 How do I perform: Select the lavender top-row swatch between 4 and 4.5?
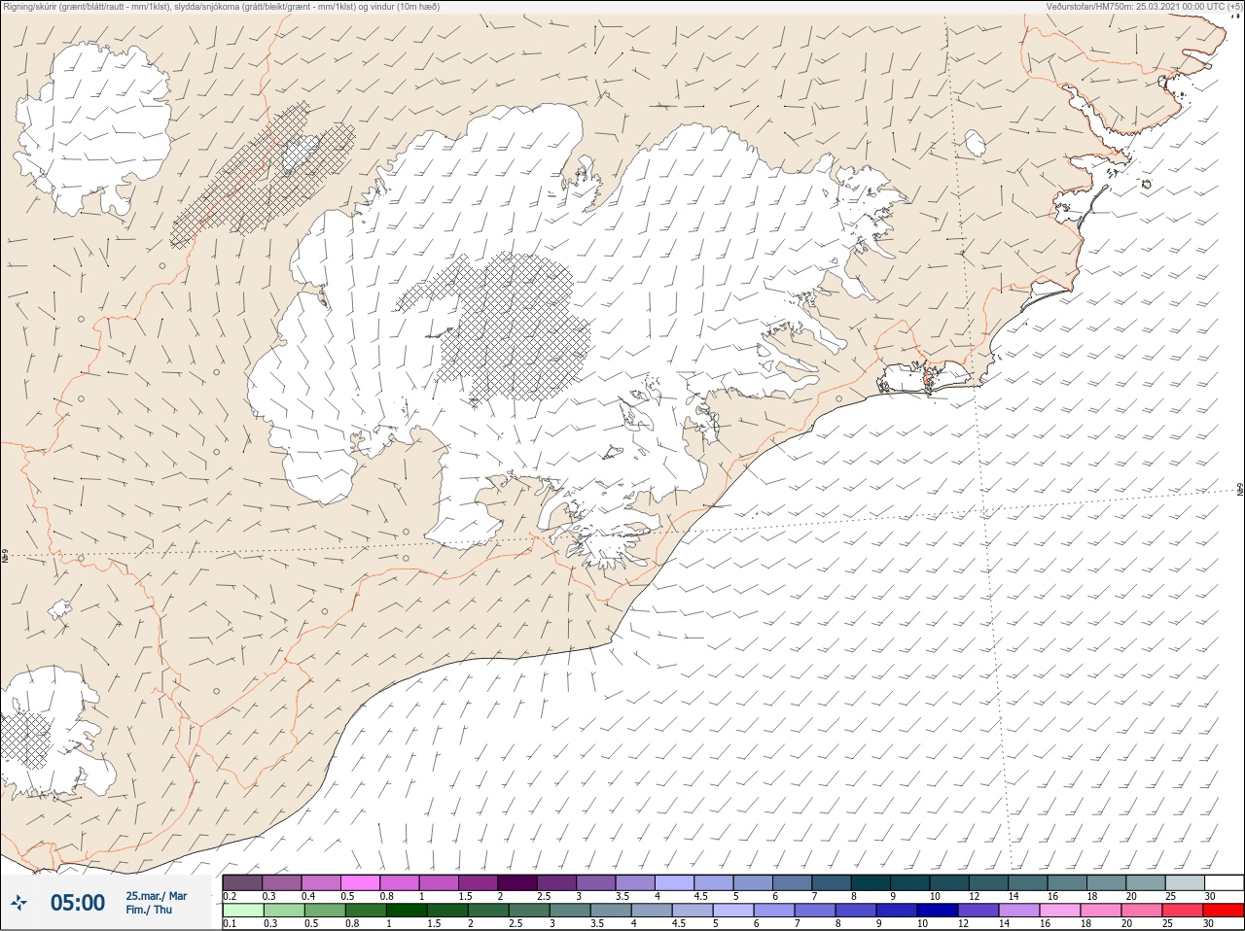(675, 882)
